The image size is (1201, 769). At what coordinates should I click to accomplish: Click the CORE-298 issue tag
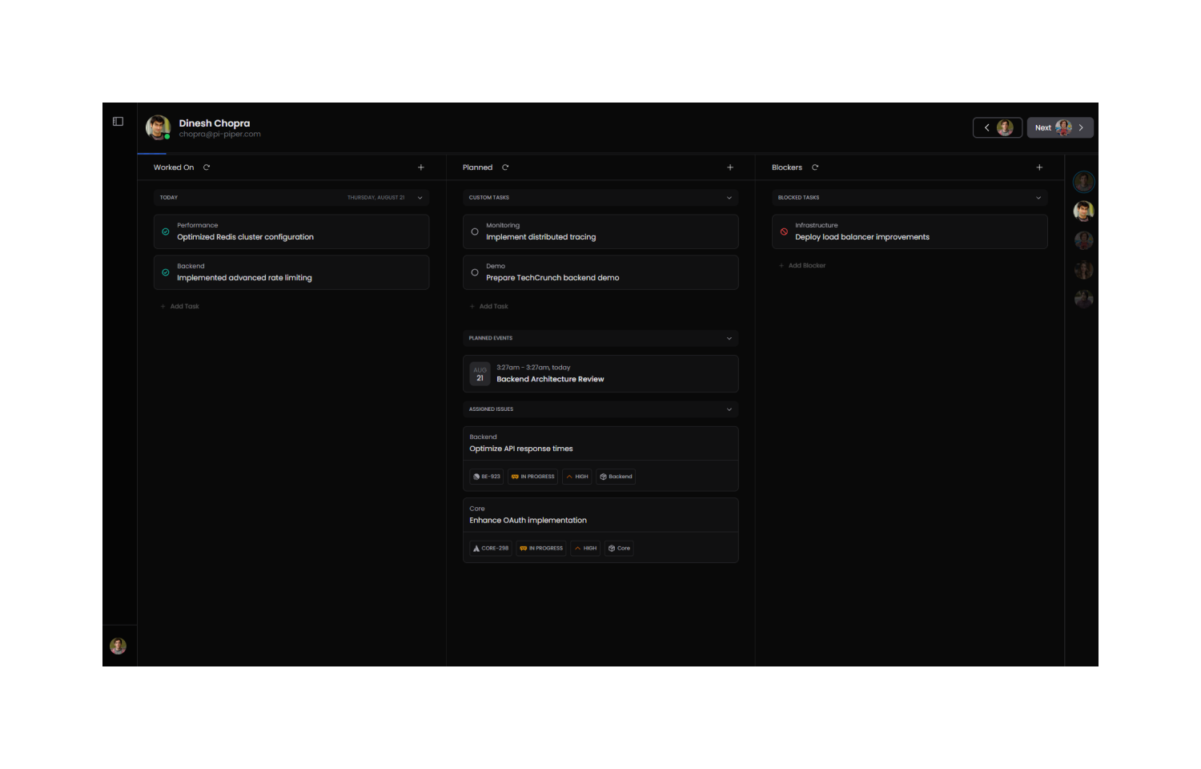pos(491,549)
